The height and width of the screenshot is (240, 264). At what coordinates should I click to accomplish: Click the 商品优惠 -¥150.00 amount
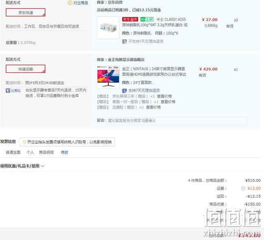click(252, 204)
